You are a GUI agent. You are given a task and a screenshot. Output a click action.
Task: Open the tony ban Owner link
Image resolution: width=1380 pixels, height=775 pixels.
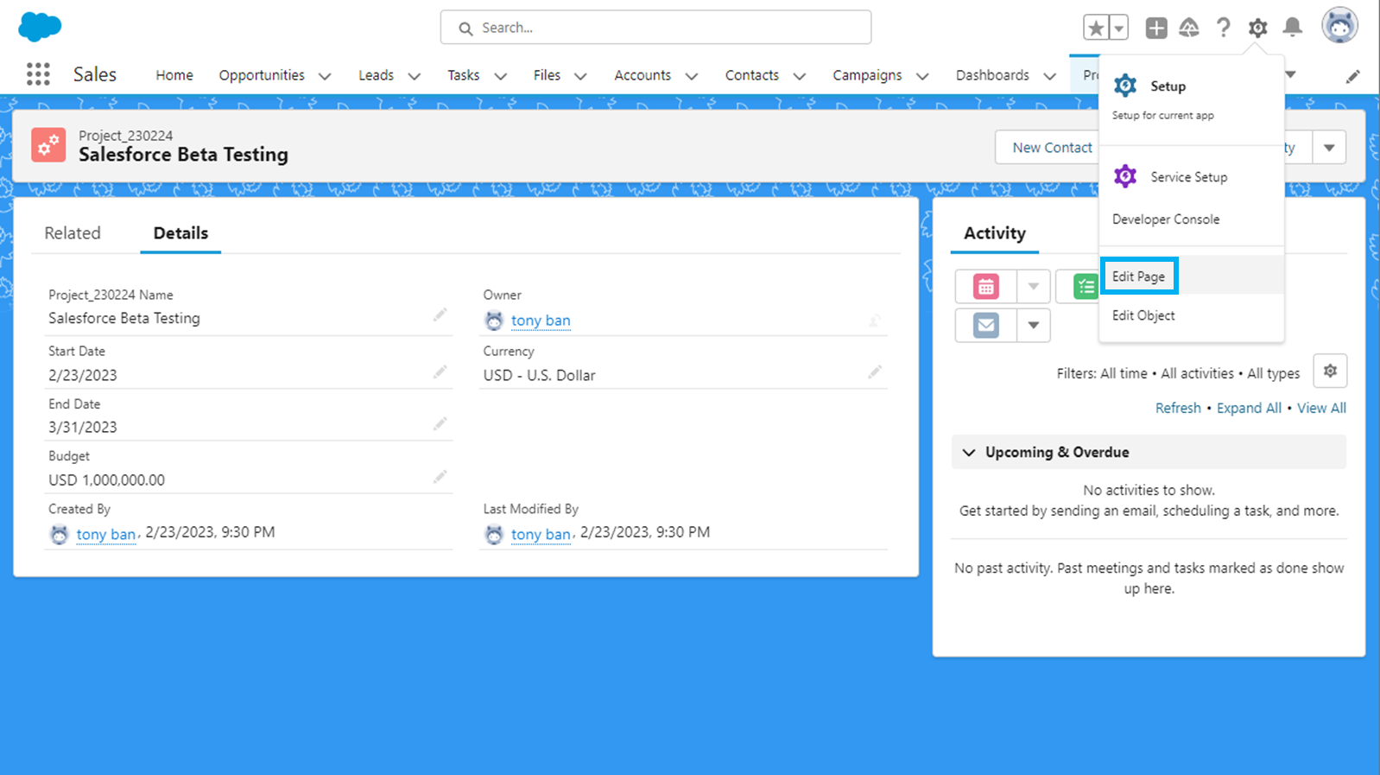point(541,321)
